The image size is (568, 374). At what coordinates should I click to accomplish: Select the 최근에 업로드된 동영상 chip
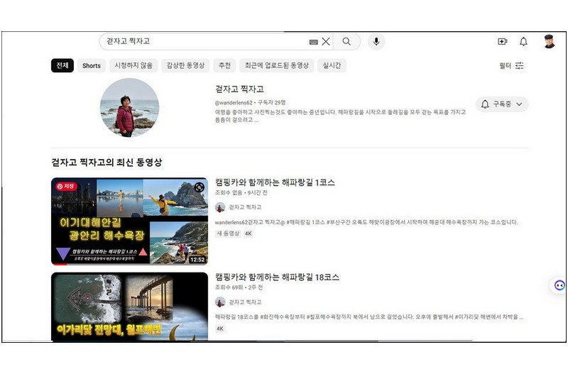pyautogui.click(x=277, y=65)
